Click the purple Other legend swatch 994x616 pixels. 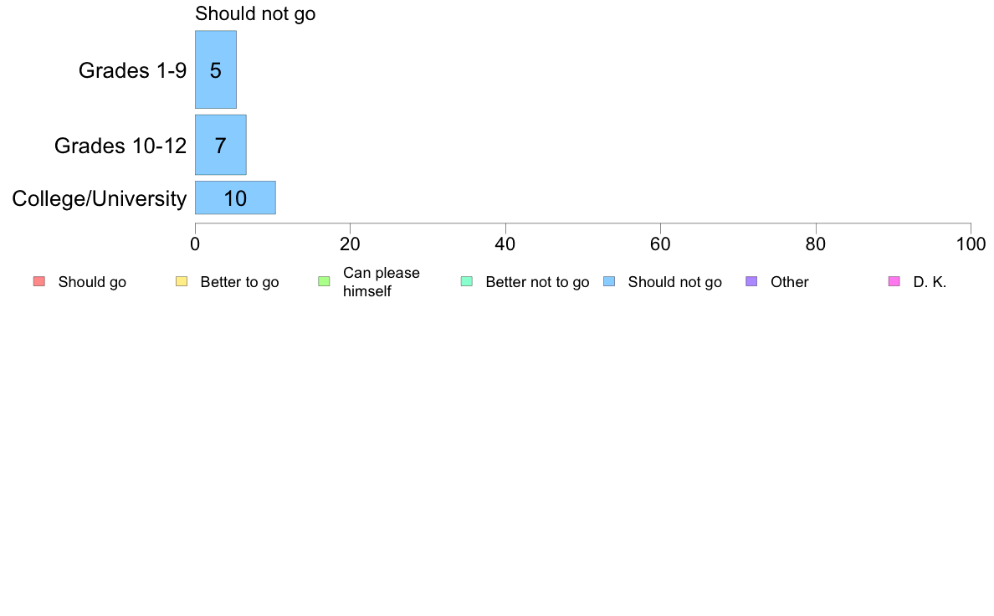(x=751, y=282)
